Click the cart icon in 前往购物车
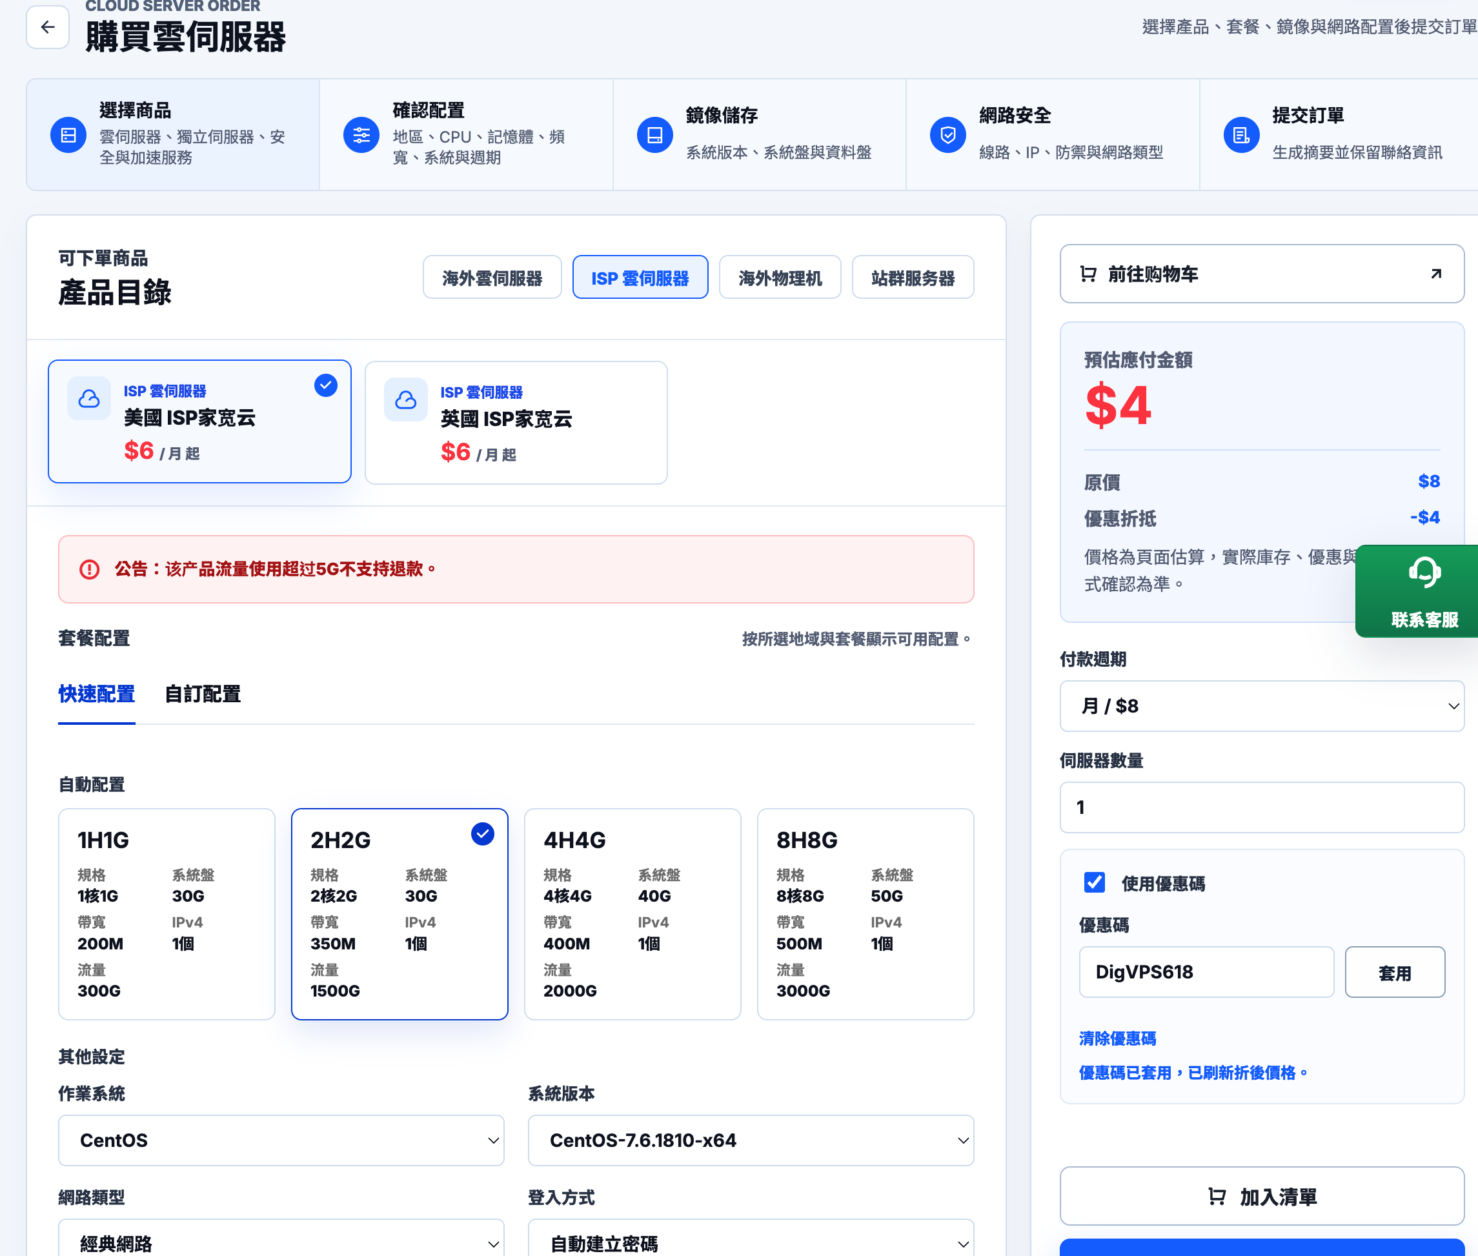The width and height of the screenshot is (1478, 1256). point(1089,274)
